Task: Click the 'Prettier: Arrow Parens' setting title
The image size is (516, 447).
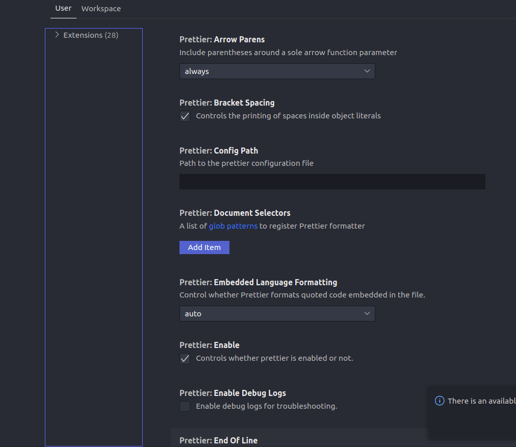Action: click(x=222, y=39)
